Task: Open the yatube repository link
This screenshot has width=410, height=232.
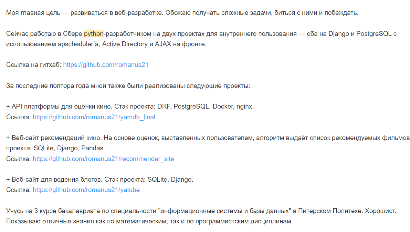Action: (86, 190)
